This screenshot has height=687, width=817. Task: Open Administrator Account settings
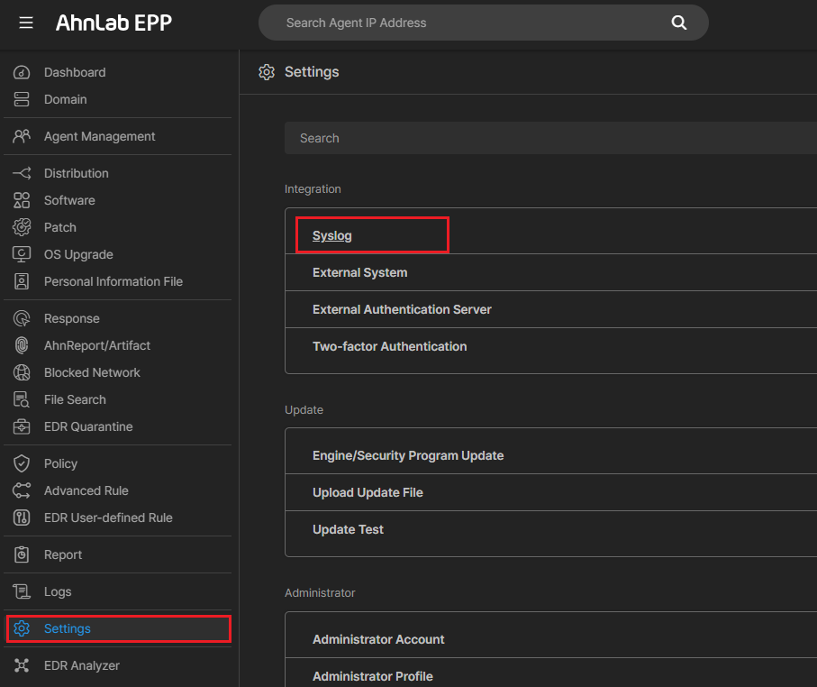(378, 639)
